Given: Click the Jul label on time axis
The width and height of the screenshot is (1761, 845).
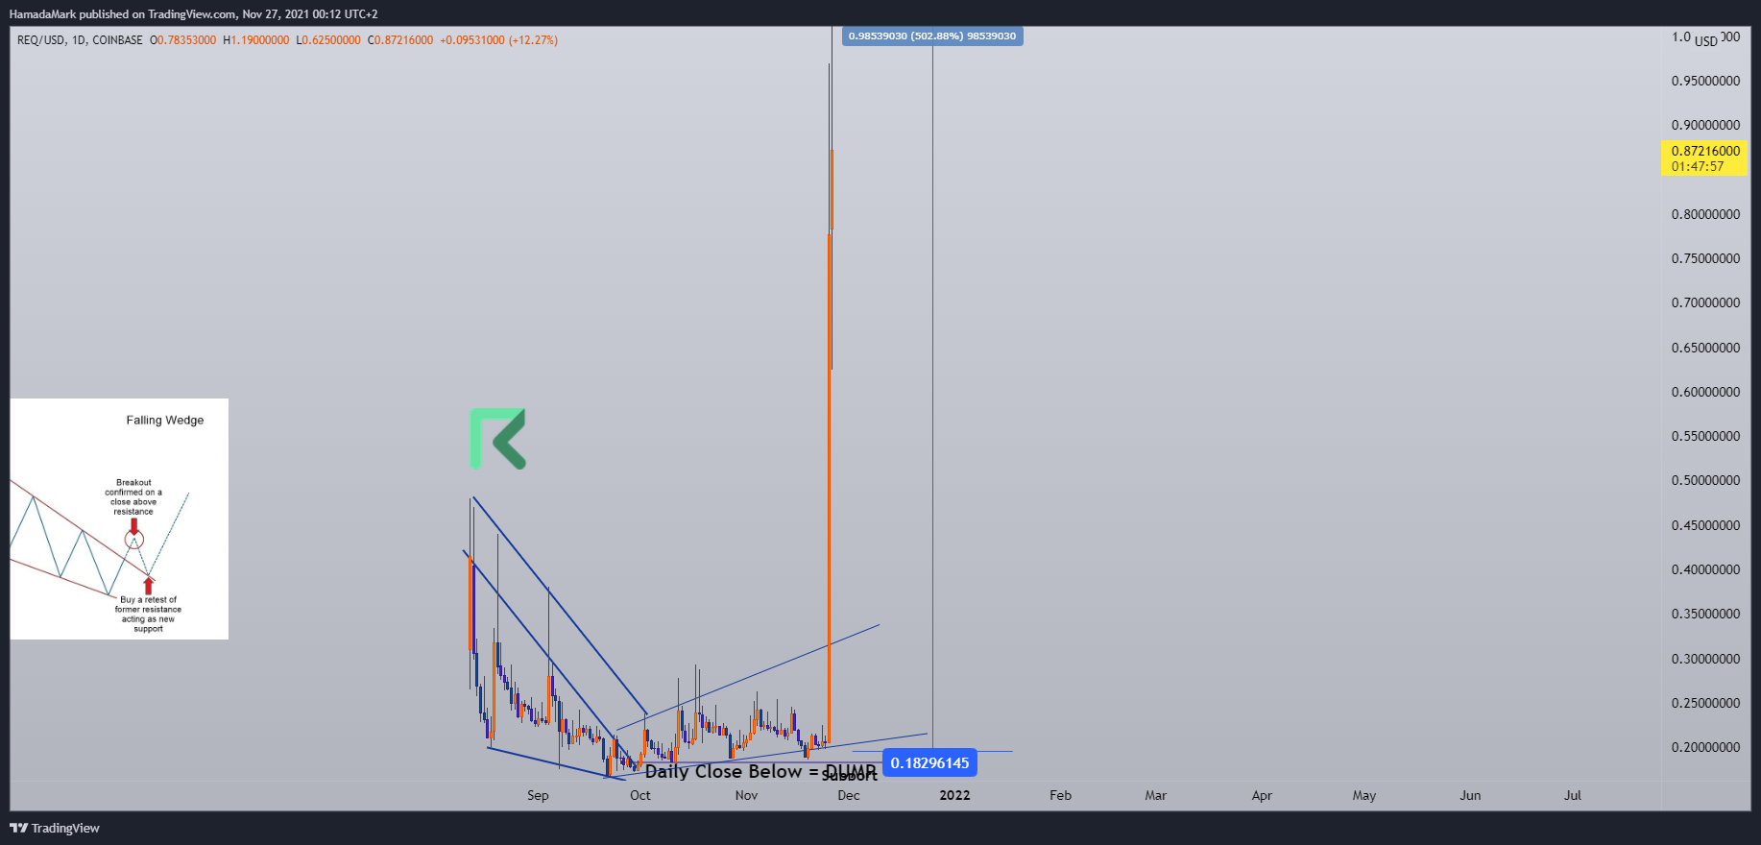Looking at the screenshot, I should coord(1573,795).
